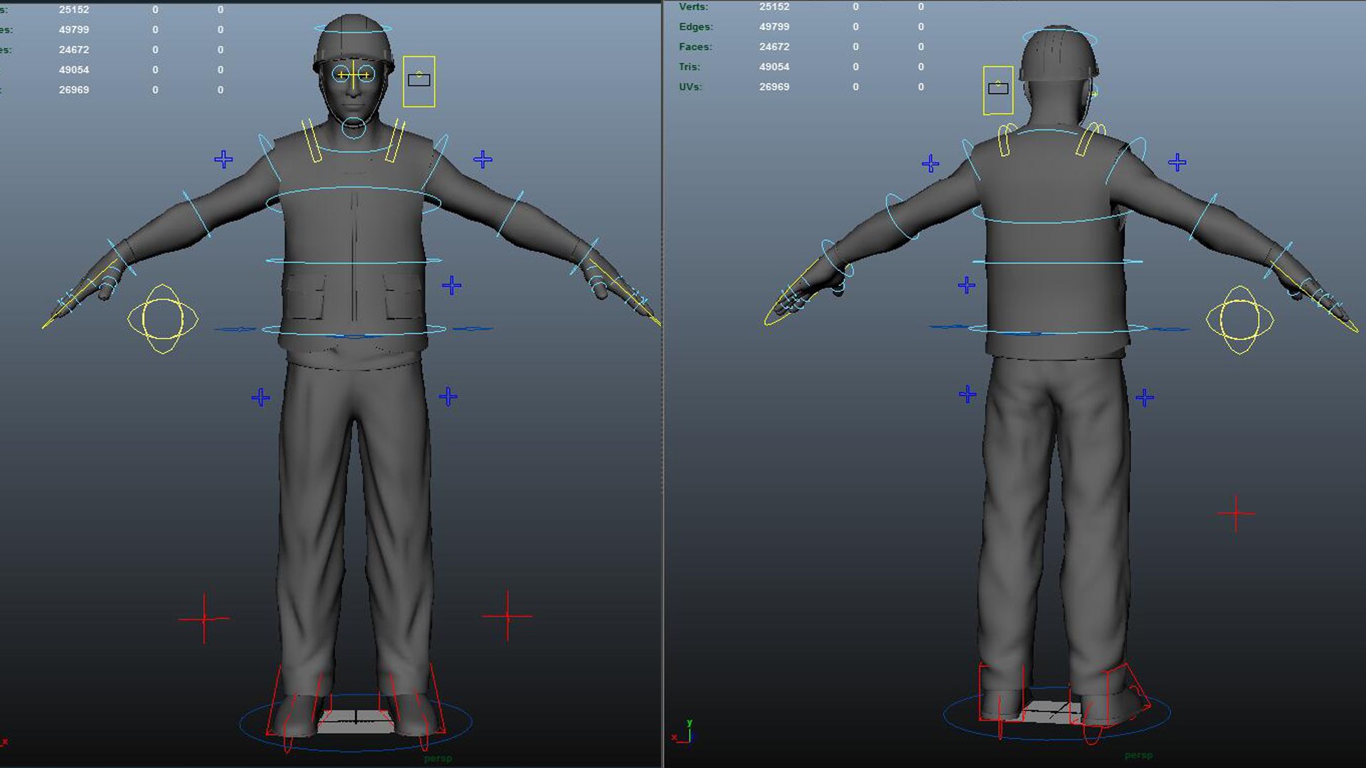
Task: Select the cyan head ring above the helmet in front view
Action: tap(353, 29)
